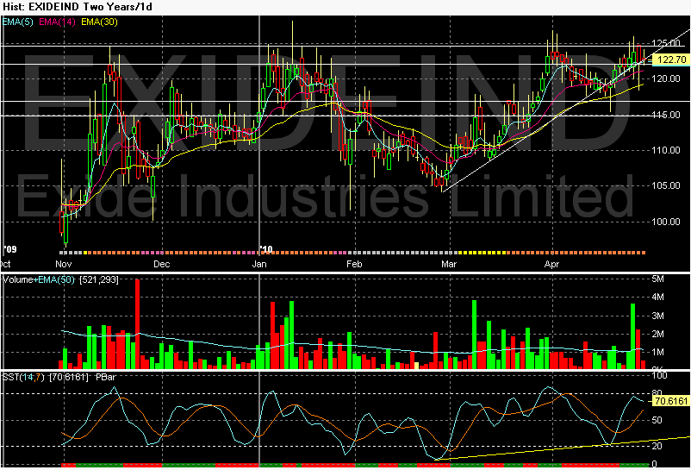Click the 20 level label on stochastic axis
The image size is (691, 470).
click(x=657, y=446)
